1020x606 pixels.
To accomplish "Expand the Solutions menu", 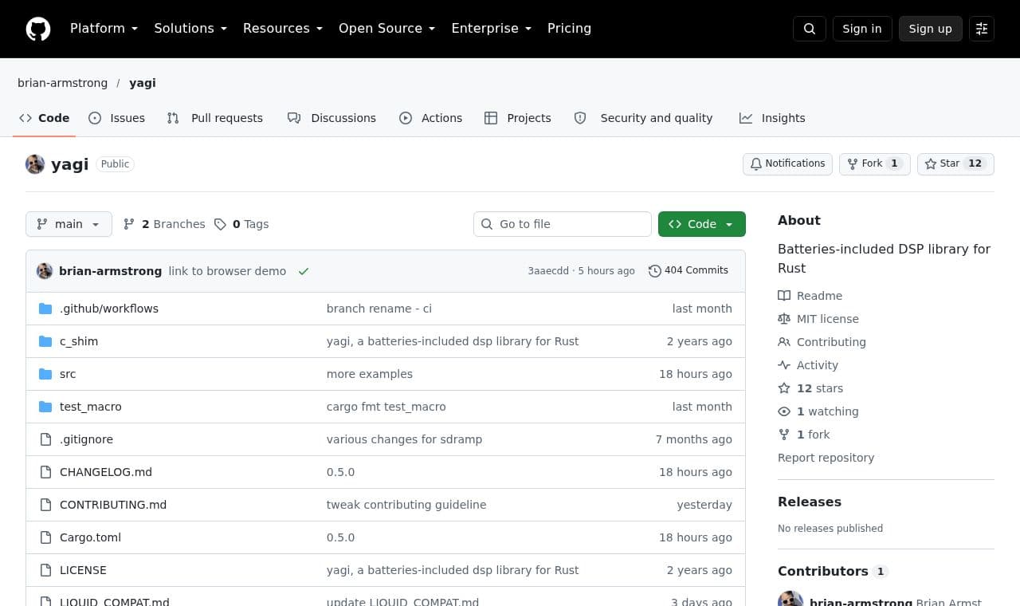I will point(190,29).
